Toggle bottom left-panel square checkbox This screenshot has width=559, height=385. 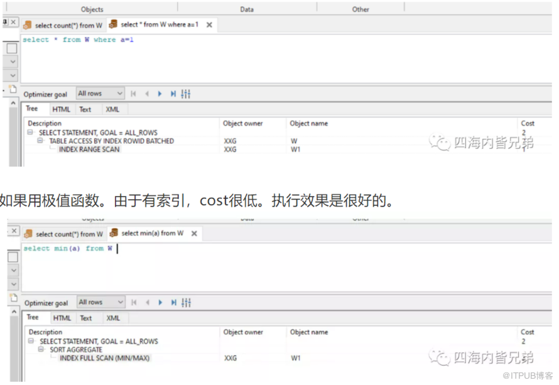(x=13, y=257)
